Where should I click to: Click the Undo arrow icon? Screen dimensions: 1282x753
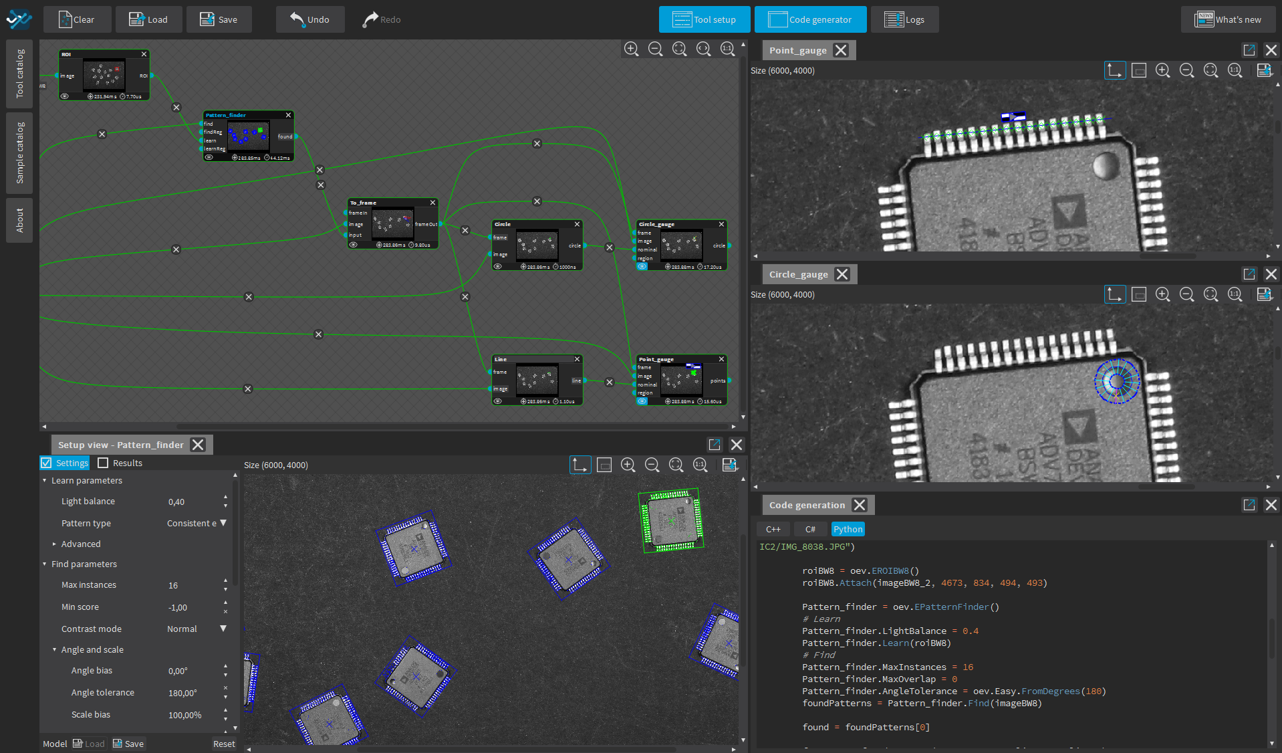297,19
